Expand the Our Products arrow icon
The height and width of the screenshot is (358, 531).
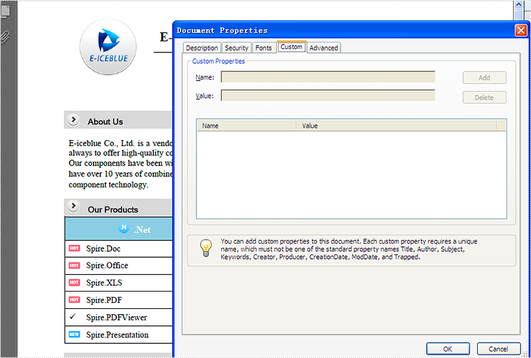tap(73, 206)
